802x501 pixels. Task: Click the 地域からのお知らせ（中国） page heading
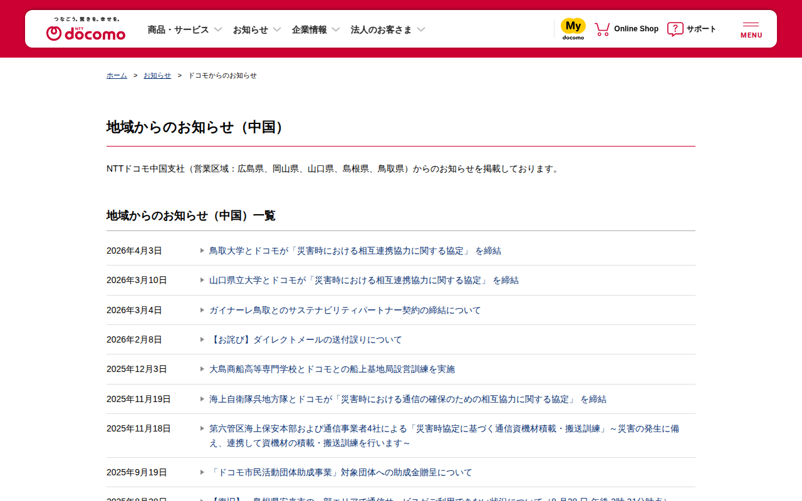point(197,127)
